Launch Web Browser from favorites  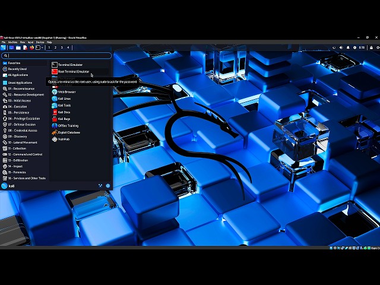(80, 92)
